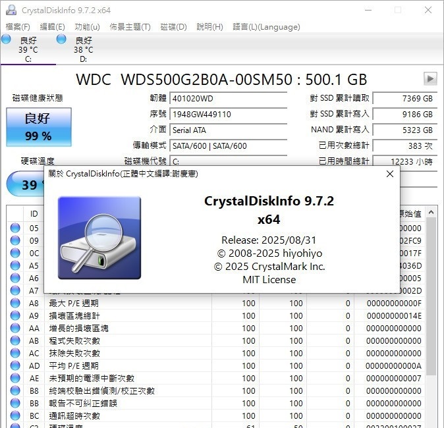Select the 平均 P/E 週期 row
This screenshot has width=444, height=428.
215,365
